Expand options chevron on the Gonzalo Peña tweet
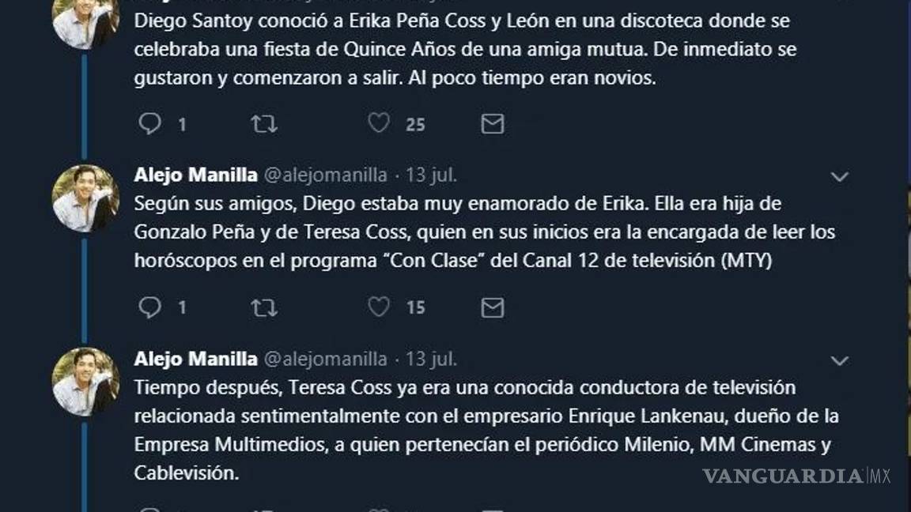This screenshot has height=512, width=911. (x=839, y=177)
